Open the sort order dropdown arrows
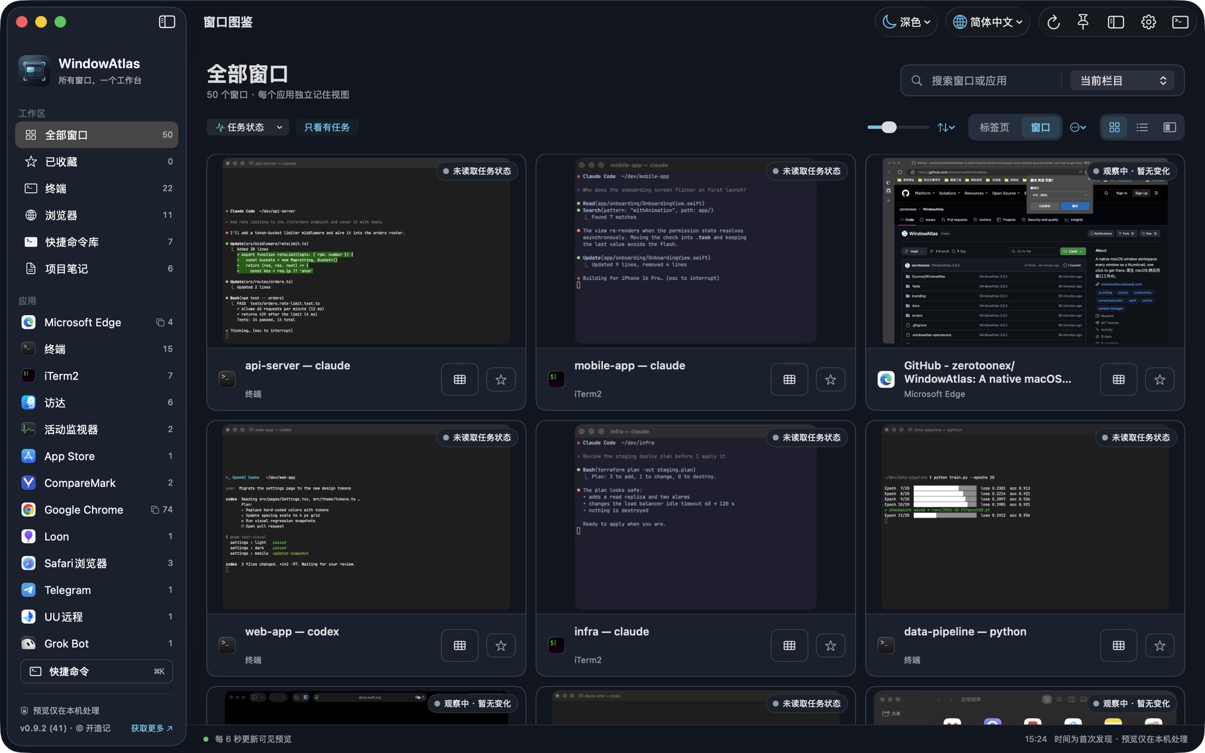This screenshot has height=753, width=1205. click(946, 128)
